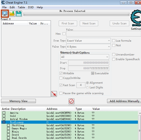Screen dimensions: 141x140
Task: Open the memory region All dropdown
Action: click(x=85, y=57)
